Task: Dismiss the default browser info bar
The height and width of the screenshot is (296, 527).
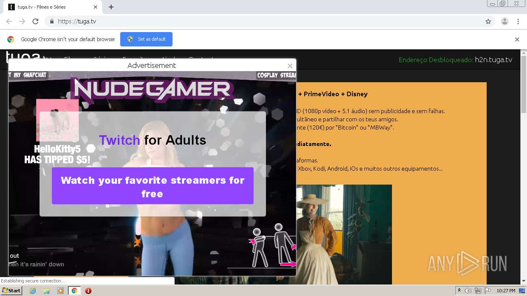Action: pyautogui.click(x=517, y=39)
